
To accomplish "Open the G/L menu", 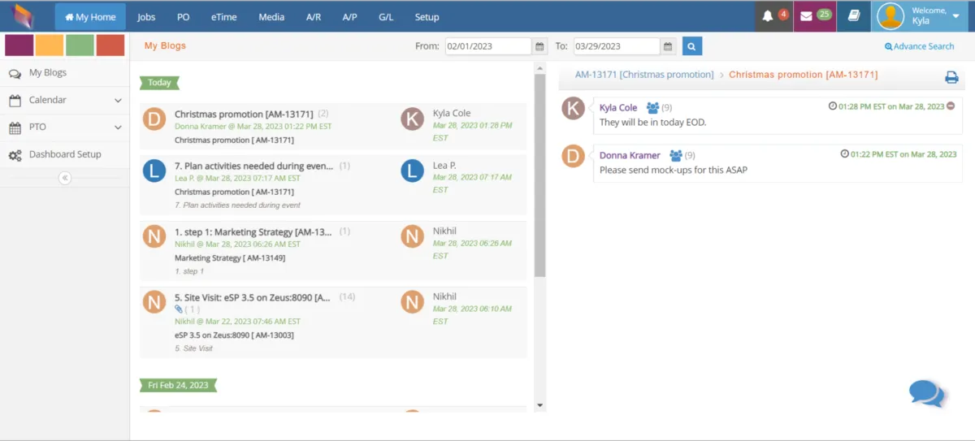I will (x=386, y=17).
